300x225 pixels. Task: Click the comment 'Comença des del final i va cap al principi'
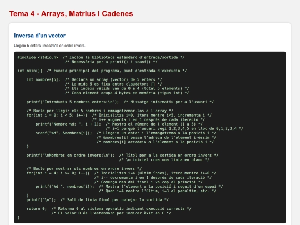148,182
